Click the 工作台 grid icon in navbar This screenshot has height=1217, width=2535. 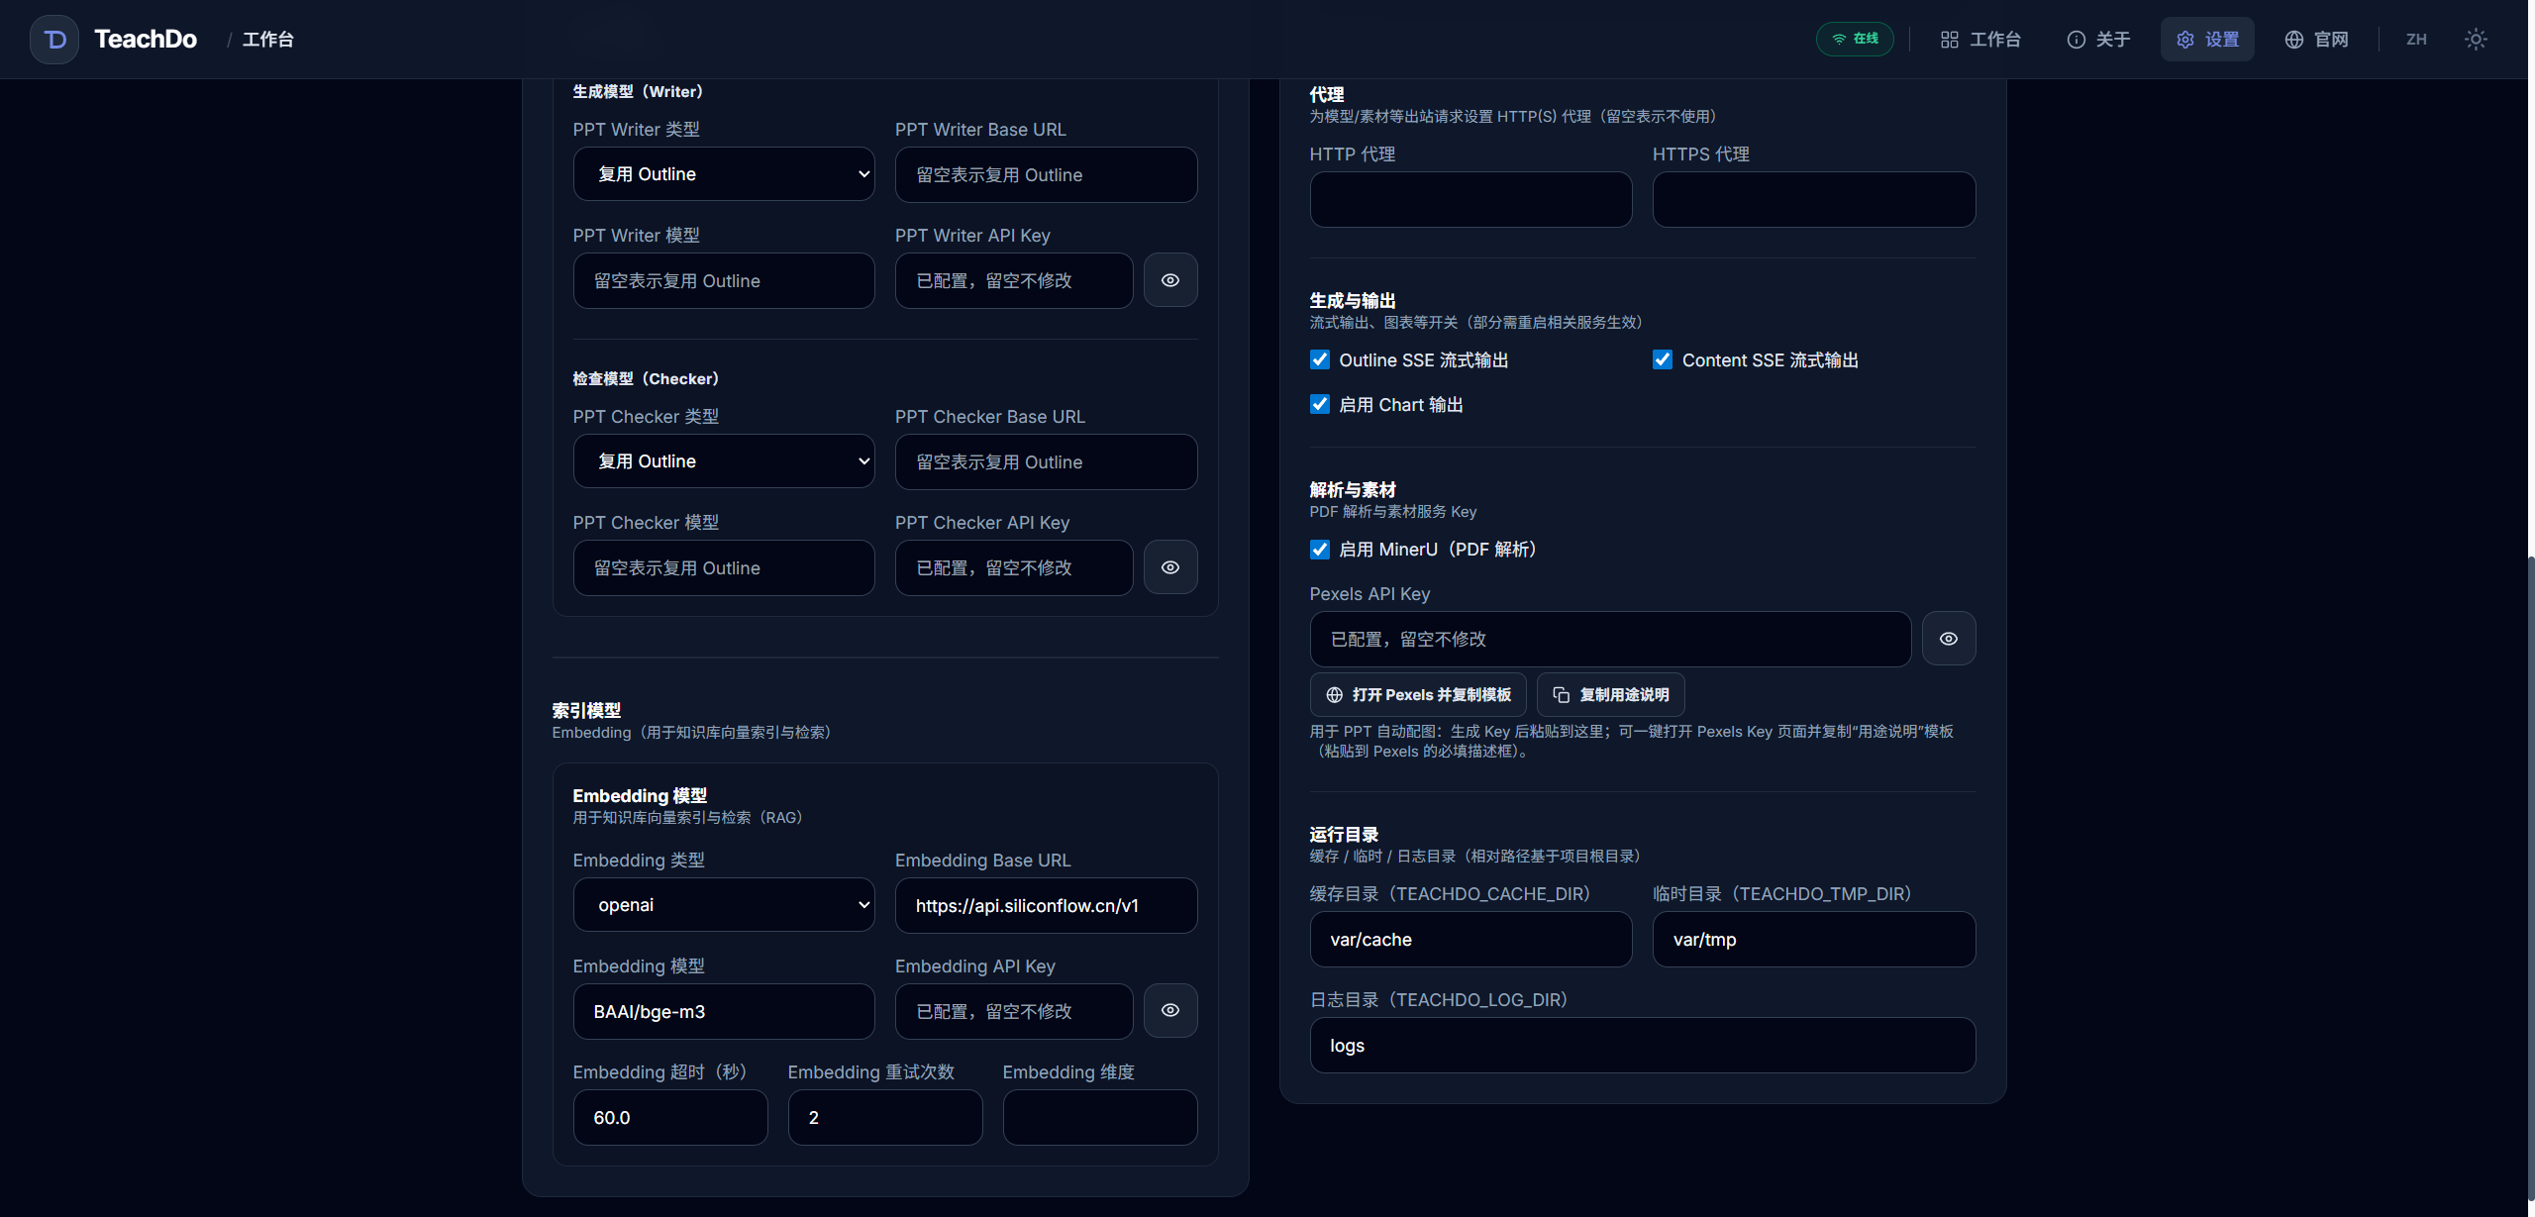1949,39
